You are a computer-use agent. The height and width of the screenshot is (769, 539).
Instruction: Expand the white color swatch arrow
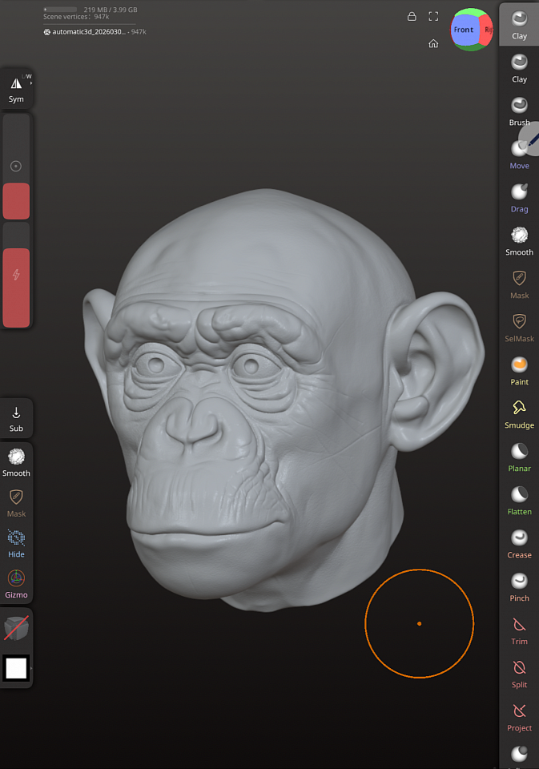31,667
